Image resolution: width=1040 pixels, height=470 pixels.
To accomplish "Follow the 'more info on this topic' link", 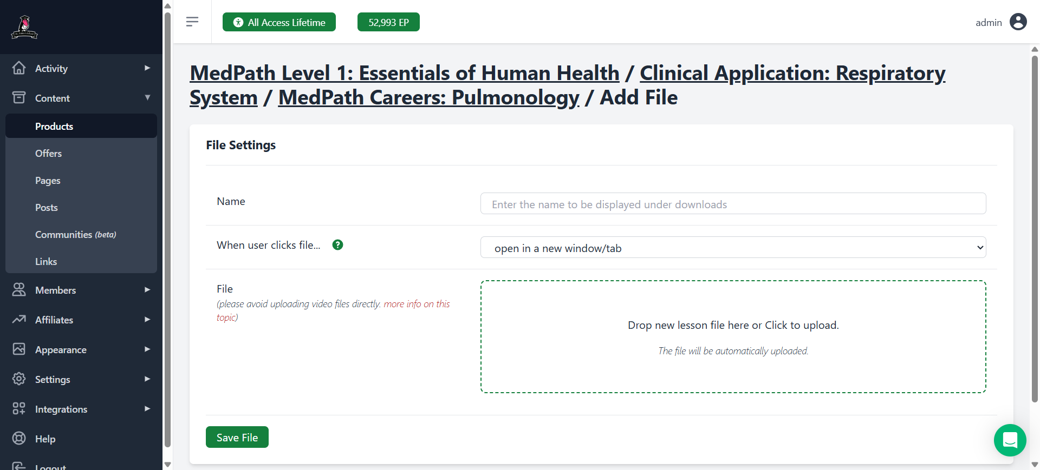I will coord(416,304).
